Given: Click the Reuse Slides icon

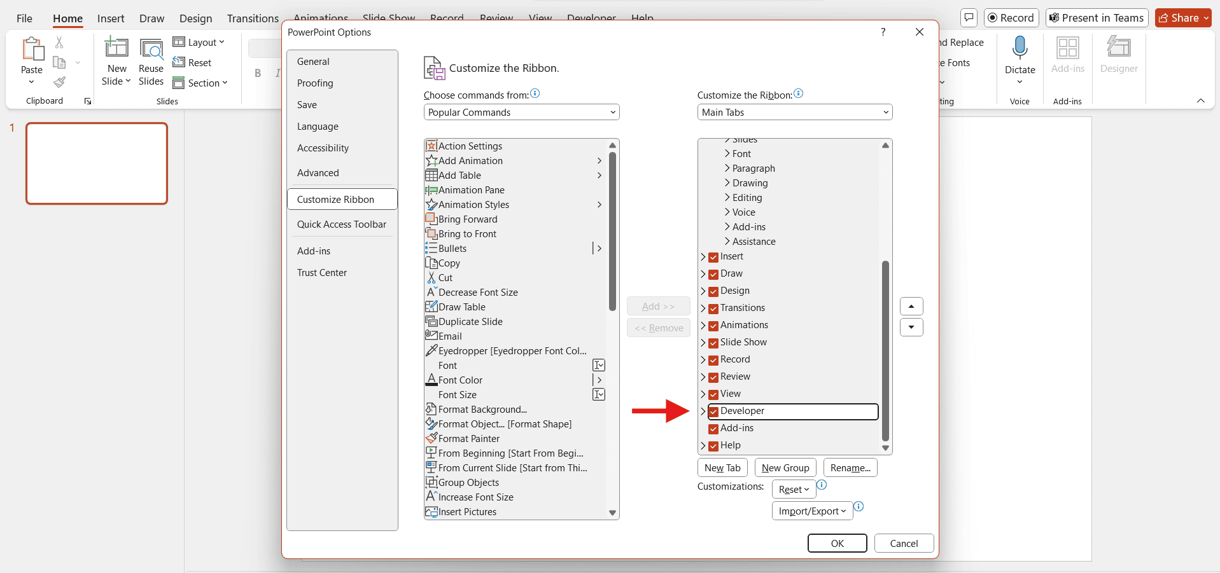Looking at the screenshot, I should [151, 48].
